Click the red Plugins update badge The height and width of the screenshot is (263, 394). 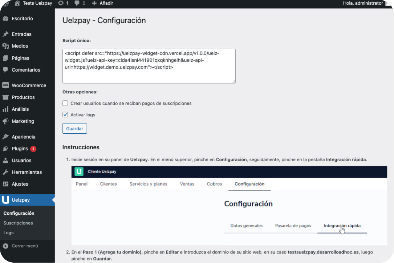33,149
